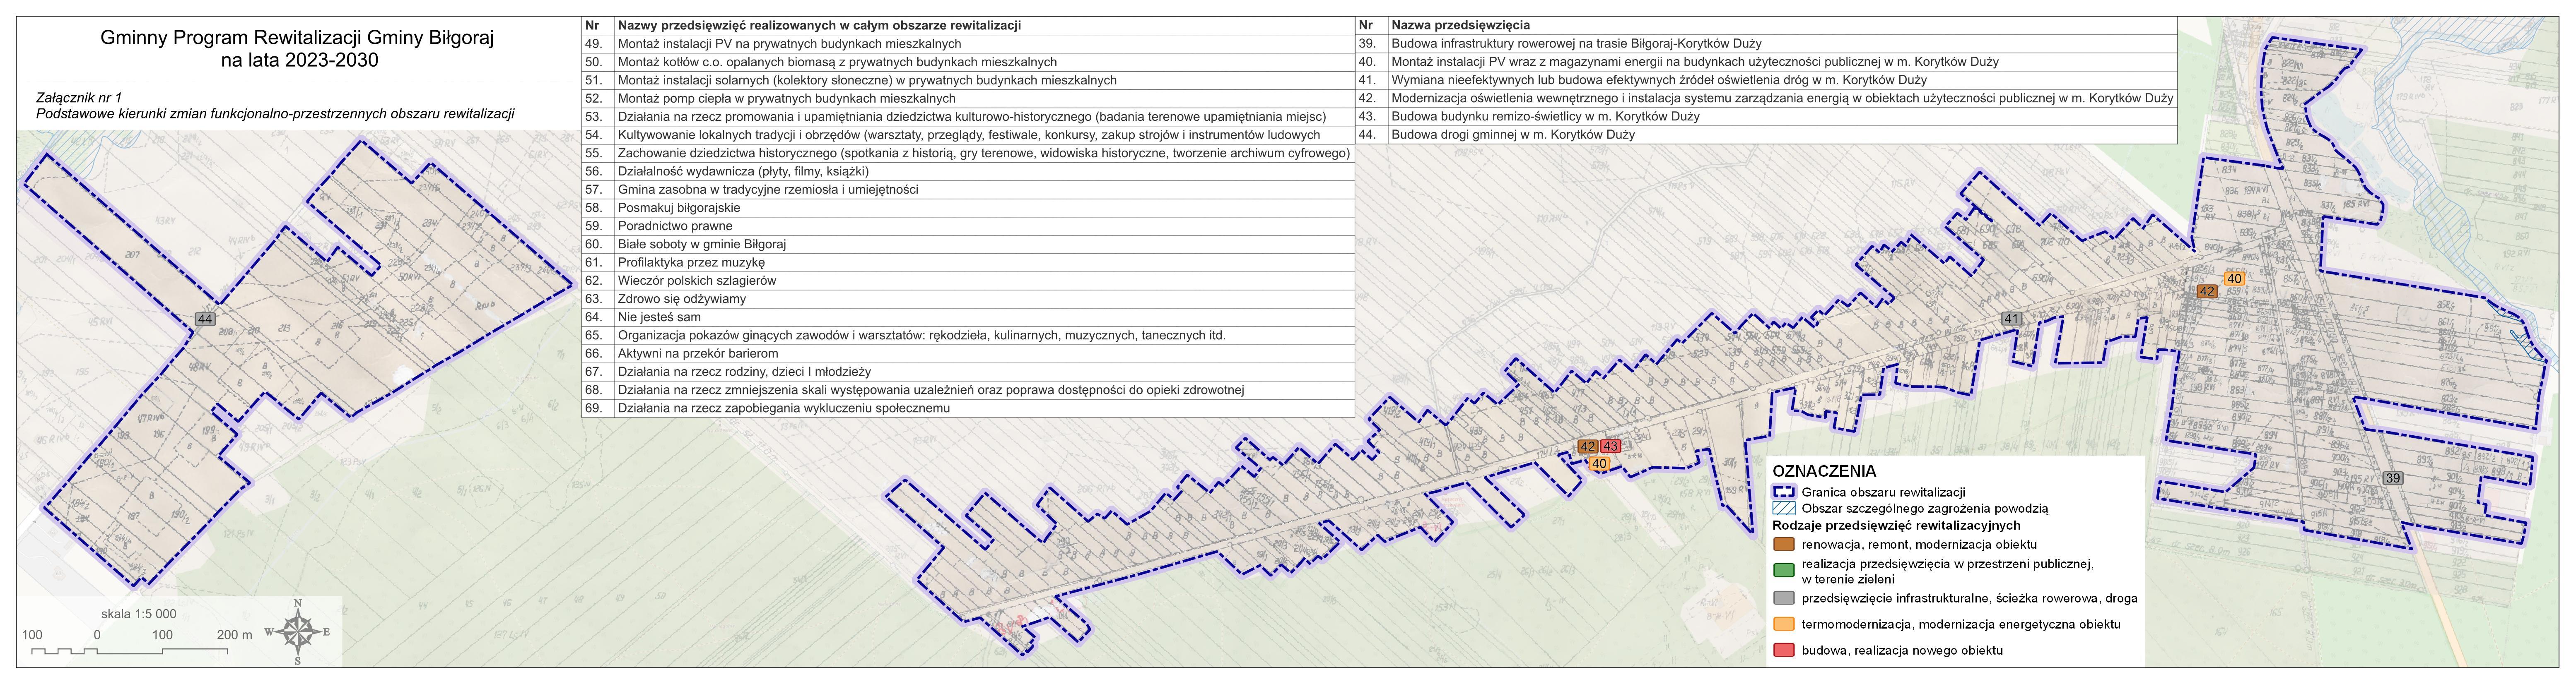Click the hatched flood-risk symbol in legend
2576x684 pixels.
click(1784, 508)
